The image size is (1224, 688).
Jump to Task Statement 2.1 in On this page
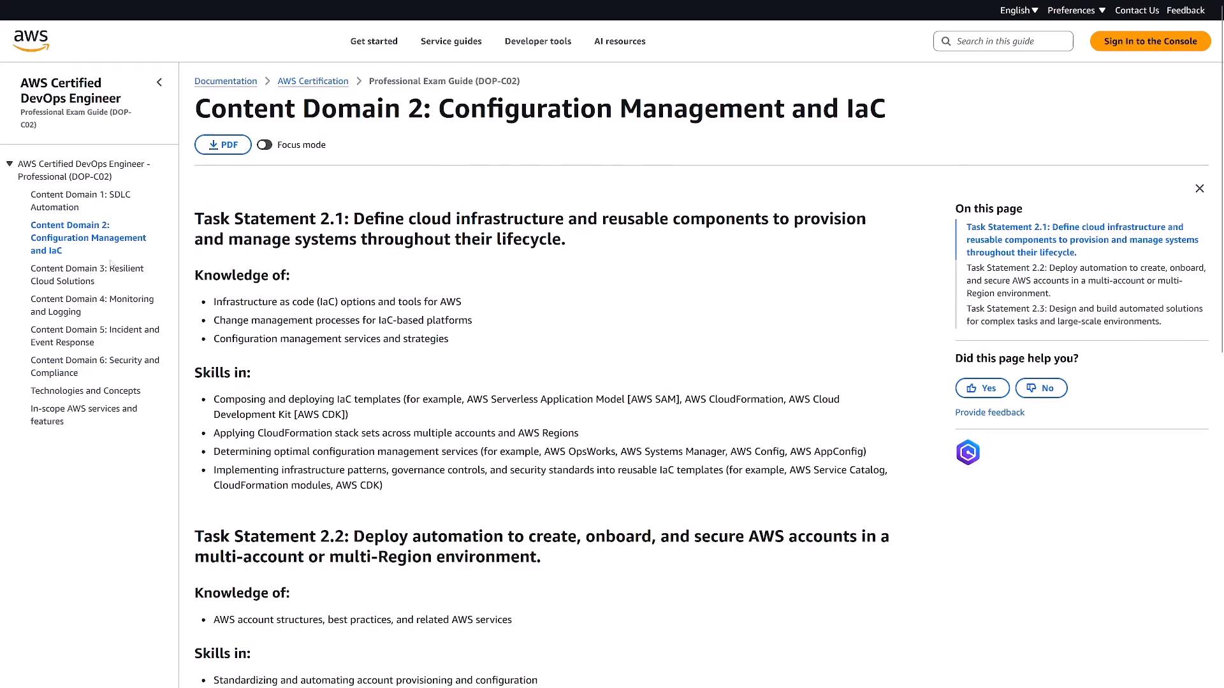point(1082,240)
